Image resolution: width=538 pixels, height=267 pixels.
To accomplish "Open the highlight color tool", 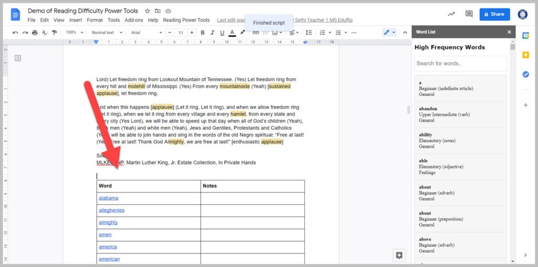I will (x=243, y=32).
